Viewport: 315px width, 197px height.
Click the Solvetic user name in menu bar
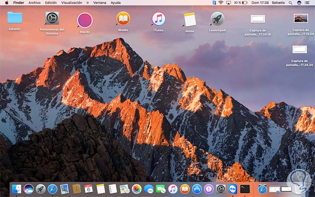pyautogui.click(x=278, y=3)
